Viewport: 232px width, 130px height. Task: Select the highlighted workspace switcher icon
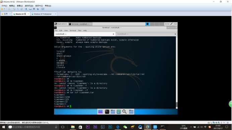pyautogui.click(x=148, y=24)
